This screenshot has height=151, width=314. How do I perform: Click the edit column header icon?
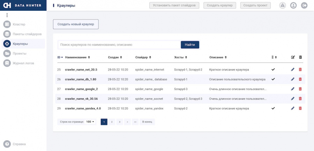(293, 57)
